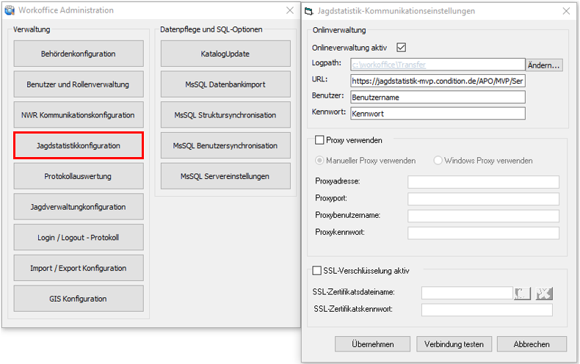Apply settings with Übernehmen
This screenshot has height=364, width=580.
coord(372,344)
